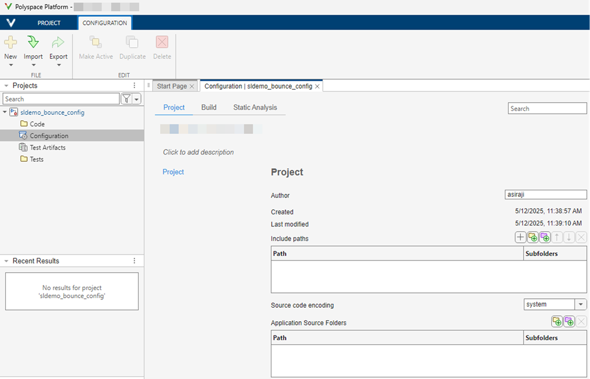Image resolution: width=590 pixels, height=379 pixels.
Task: Click the Project section link
Action: (173, 172)
